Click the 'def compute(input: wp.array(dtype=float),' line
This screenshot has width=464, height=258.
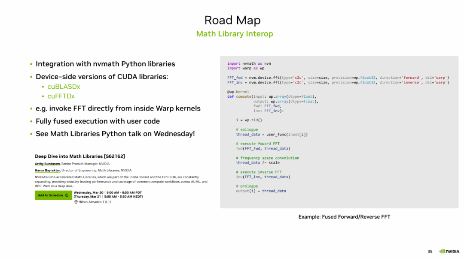point(272,96)
